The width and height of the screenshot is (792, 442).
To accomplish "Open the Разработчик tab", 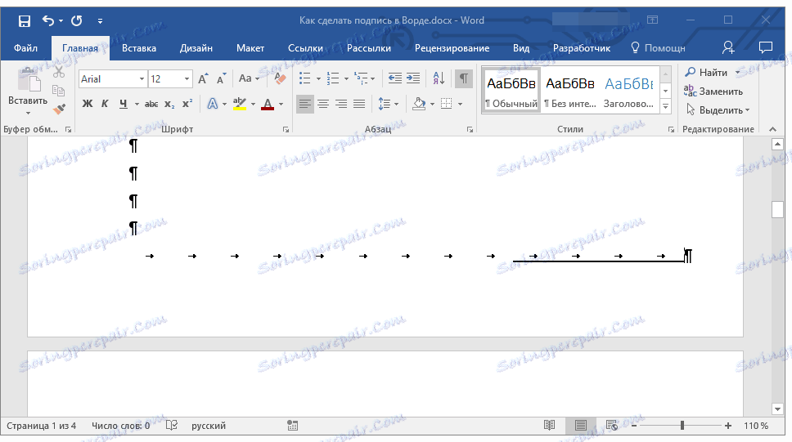I will (582, 48).
